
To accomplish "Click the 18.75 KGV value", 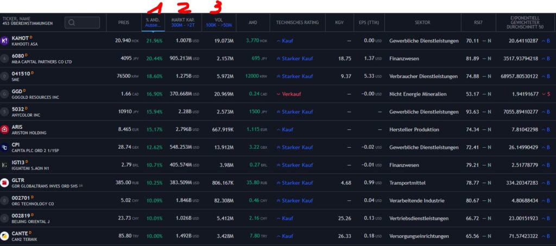I will (x=345, y=59).
